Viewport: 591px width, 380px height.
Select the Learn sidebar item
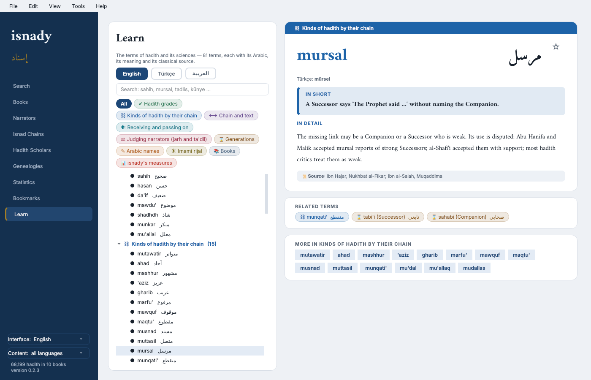pyautogui.click(x=49, y=214)
